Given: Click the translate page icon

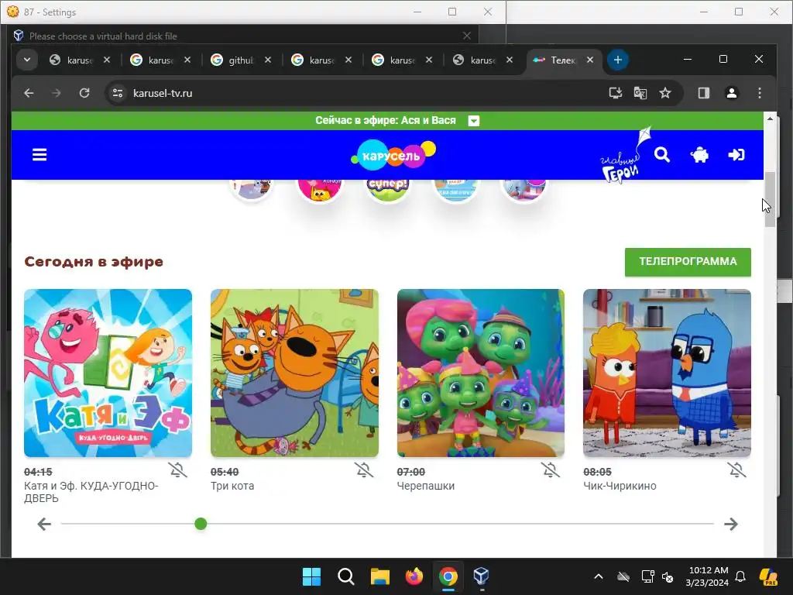Looking at the screenshot, I should [x=640, y=93].
